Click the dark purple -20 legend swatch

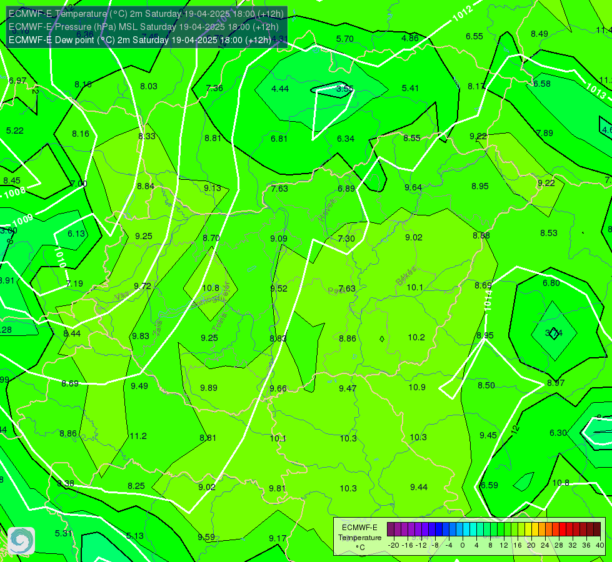pos(390,530)
